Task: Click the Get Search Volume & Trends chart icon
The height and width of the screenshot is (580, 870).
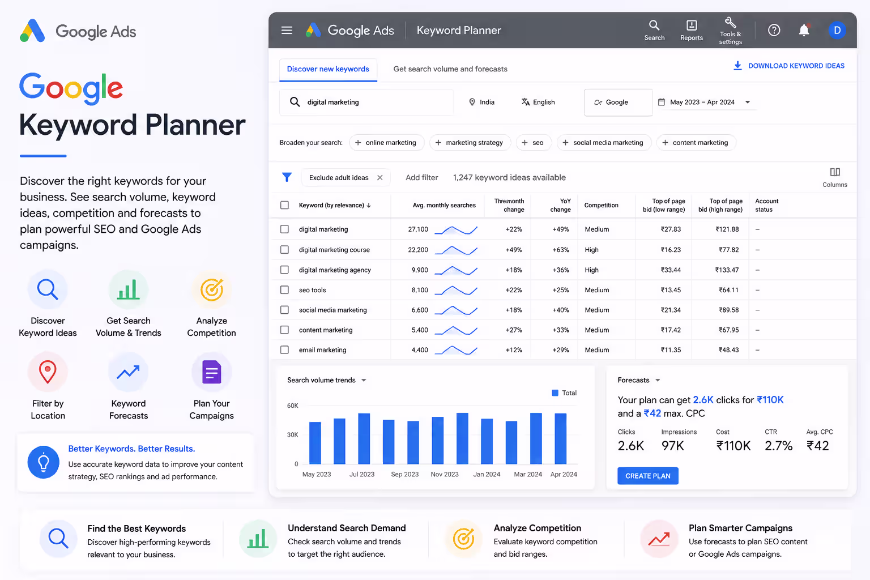Action: coord(129,289)
